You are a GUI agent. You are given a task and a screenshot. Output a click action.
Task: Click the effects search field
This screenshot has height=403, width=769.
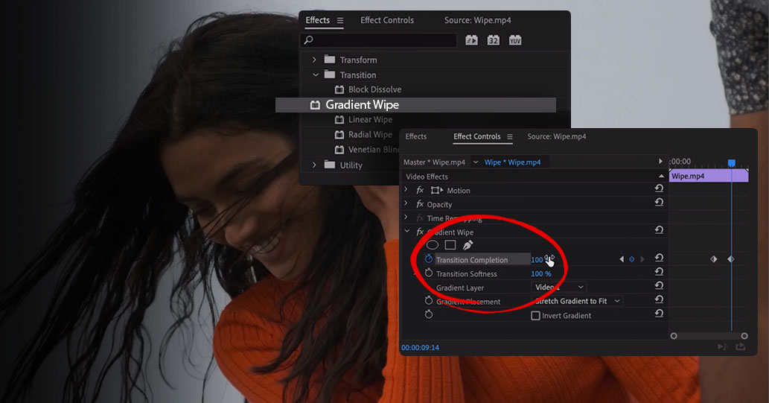pyautogui.click(x=381, y=40)
